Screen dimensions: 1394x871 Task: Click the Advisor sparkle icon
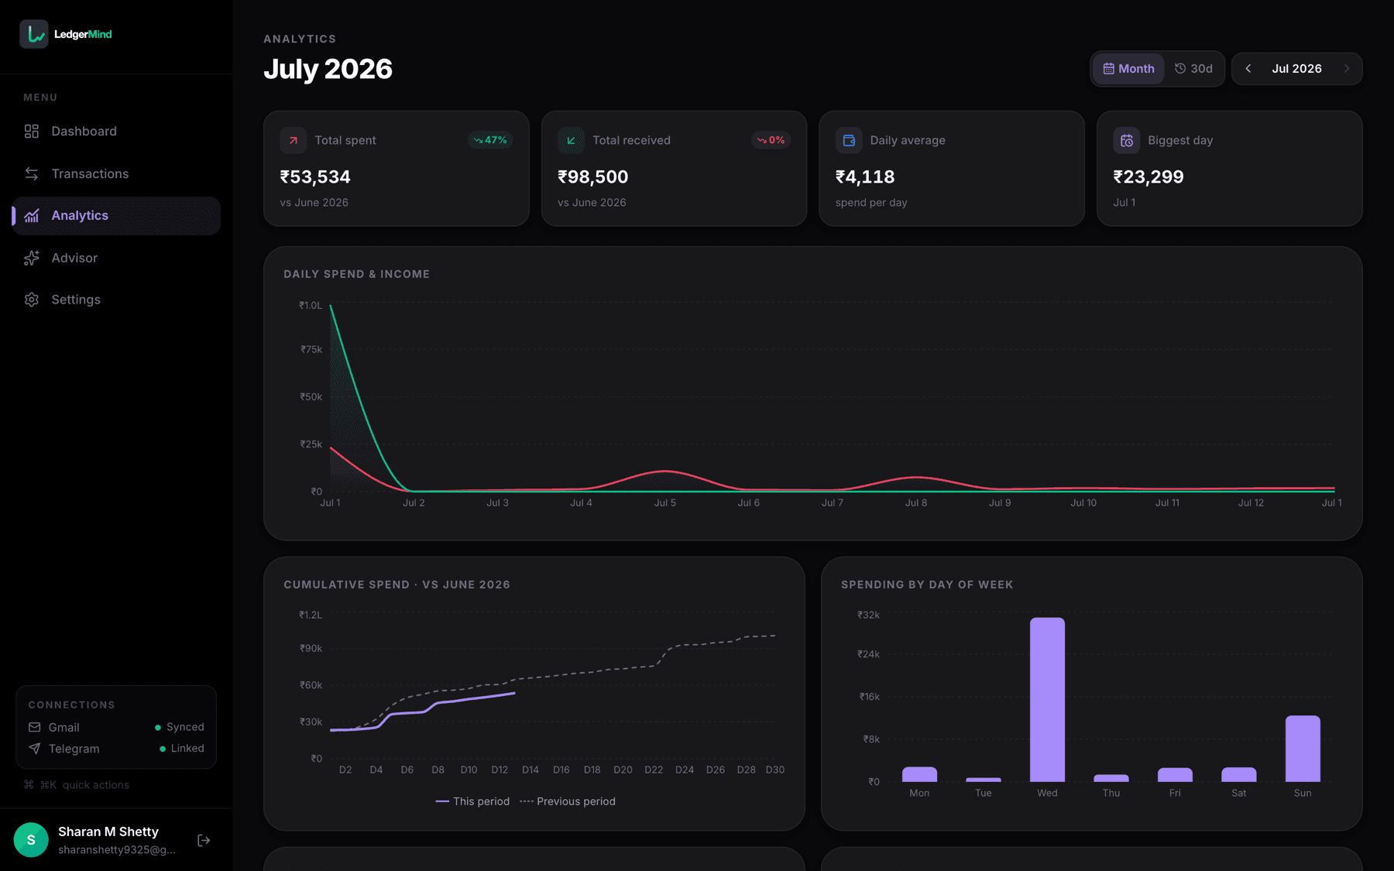pos(32,258)
